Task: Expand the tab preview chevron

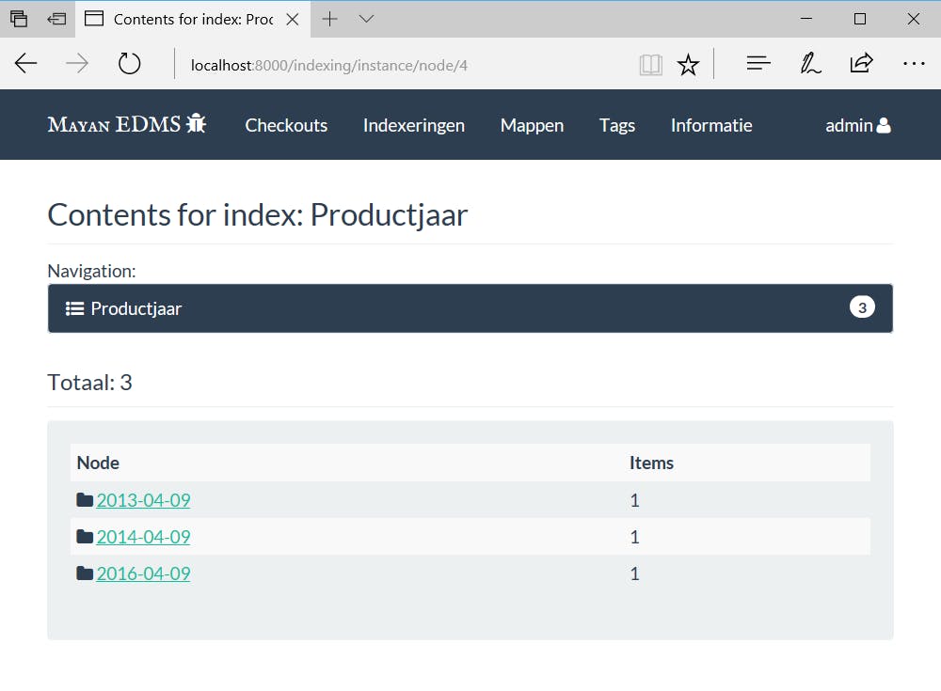Action: [367, 19]
